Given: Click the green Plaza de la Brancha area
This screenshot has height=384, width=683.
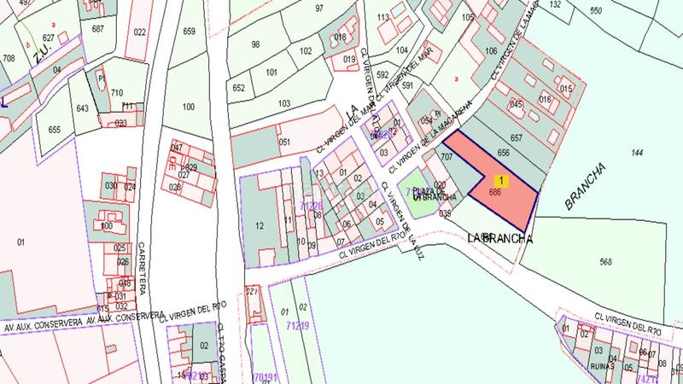Looking at the screenshot, I should [419, 201].
